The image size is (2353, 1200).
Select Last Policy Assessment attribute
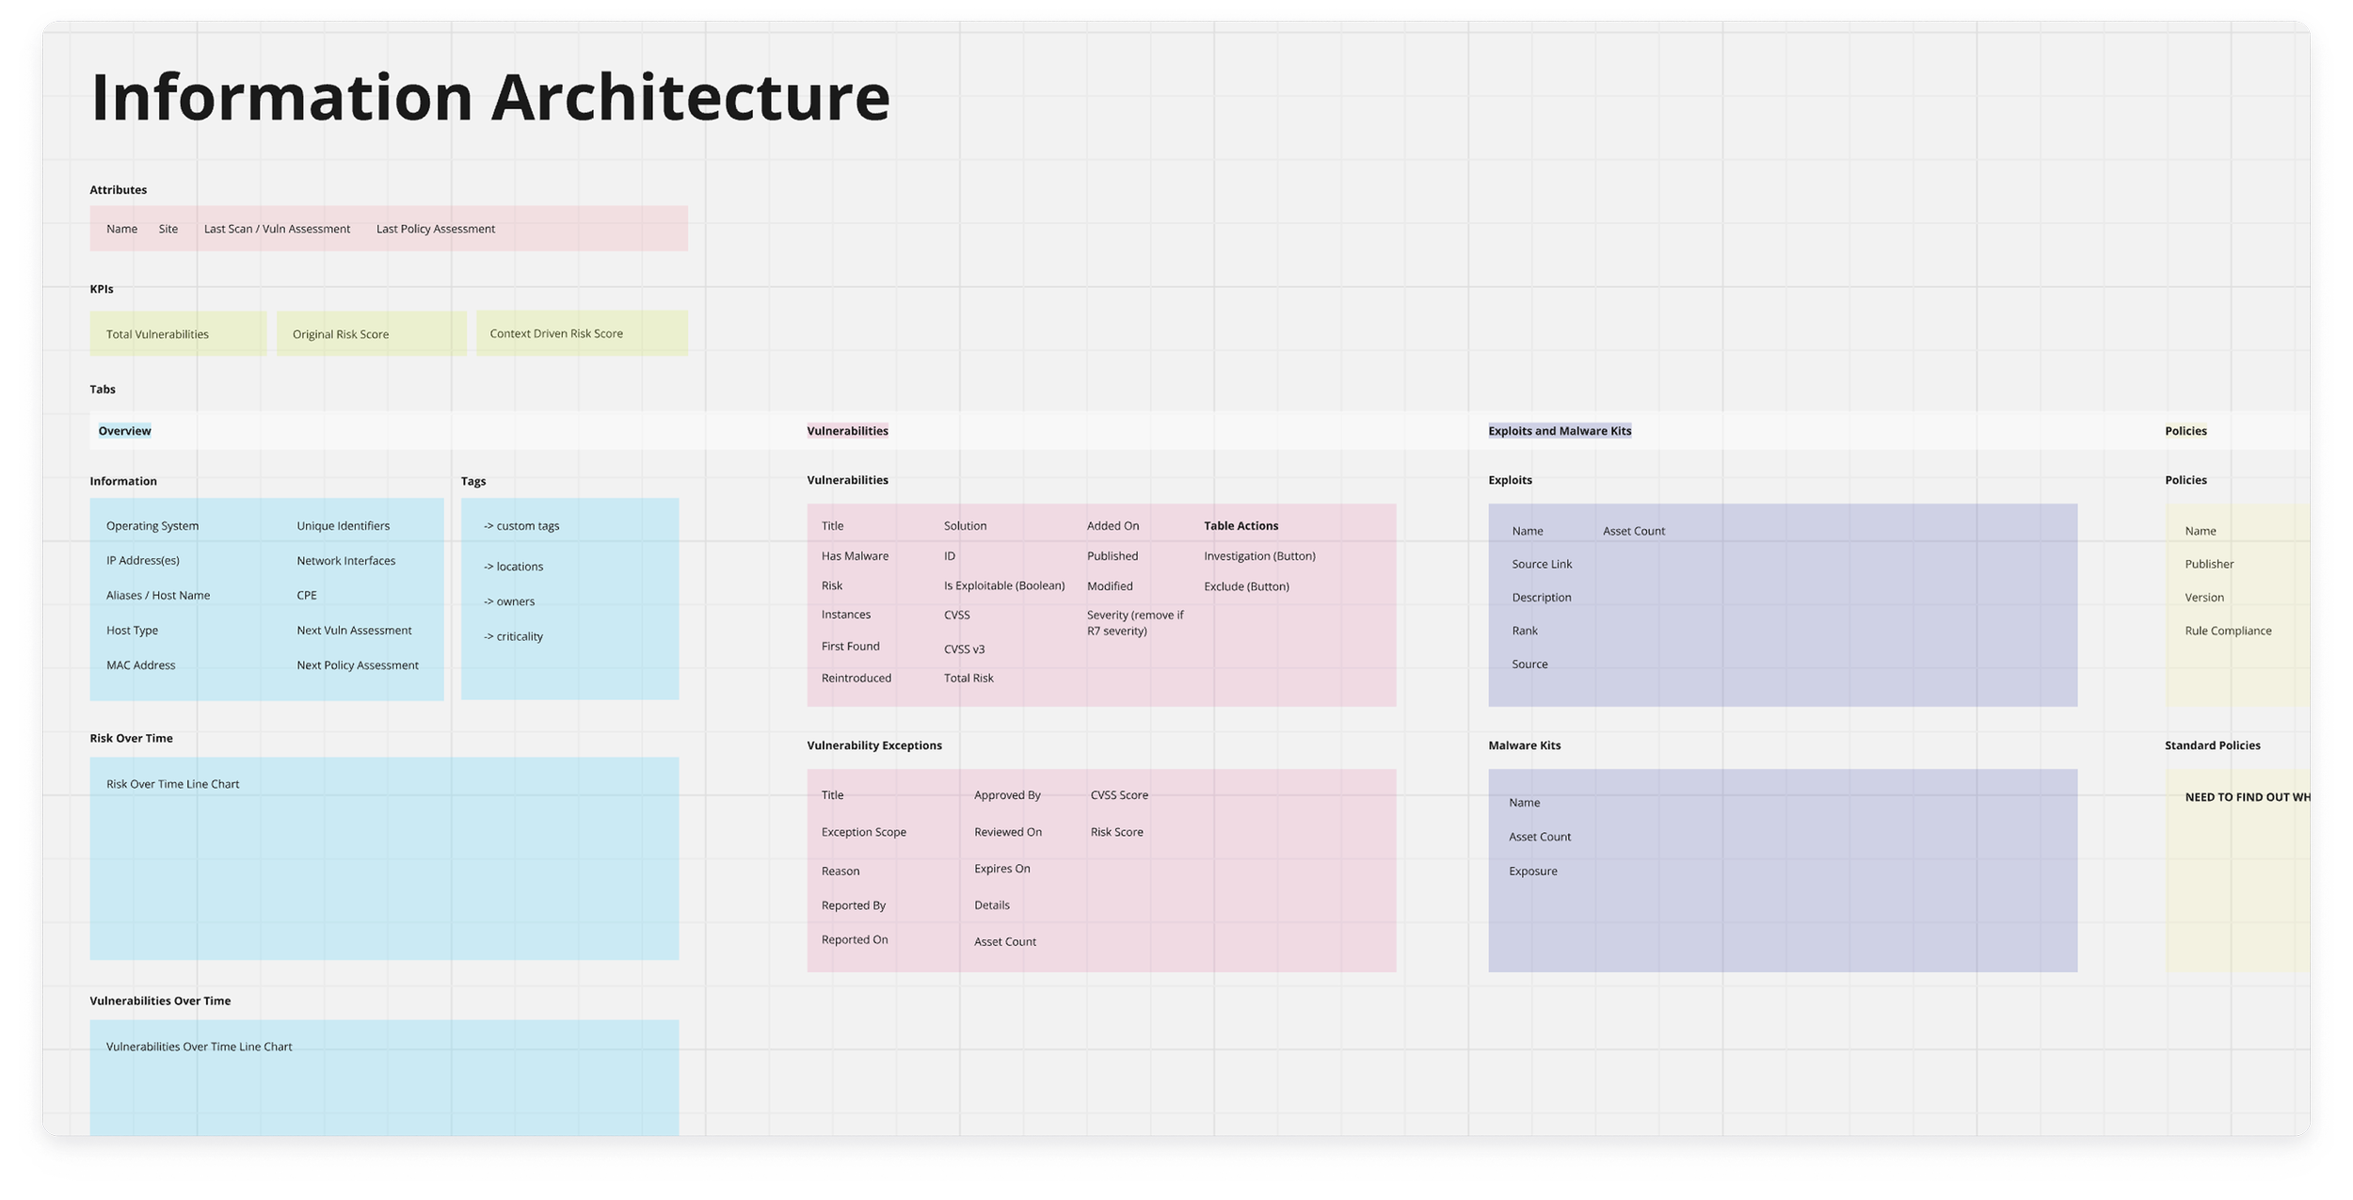click(x=435, y=229)
